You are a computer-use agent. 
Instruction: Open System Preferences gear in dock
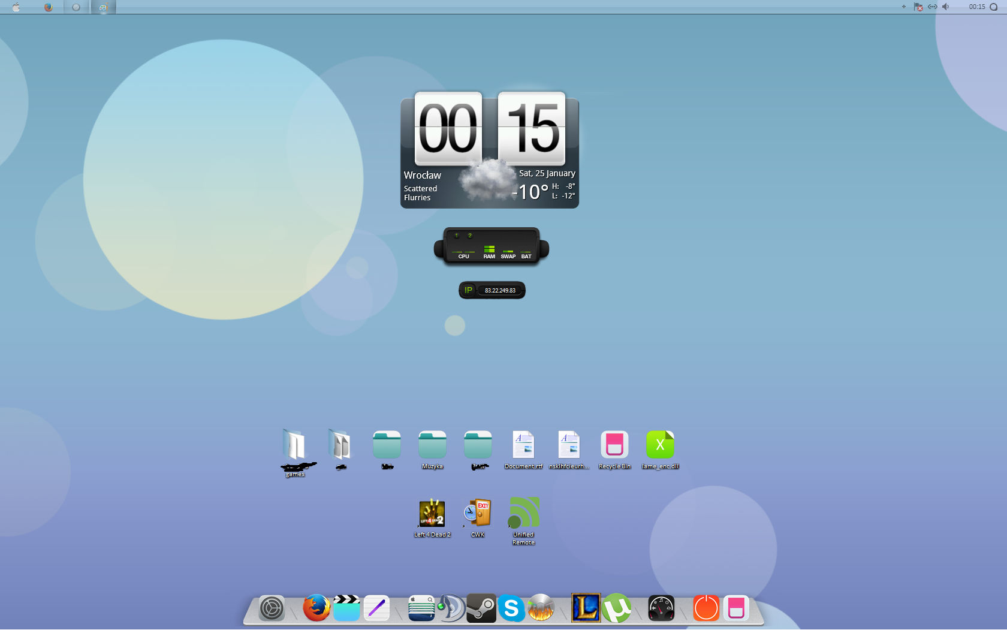coord(272,608)
